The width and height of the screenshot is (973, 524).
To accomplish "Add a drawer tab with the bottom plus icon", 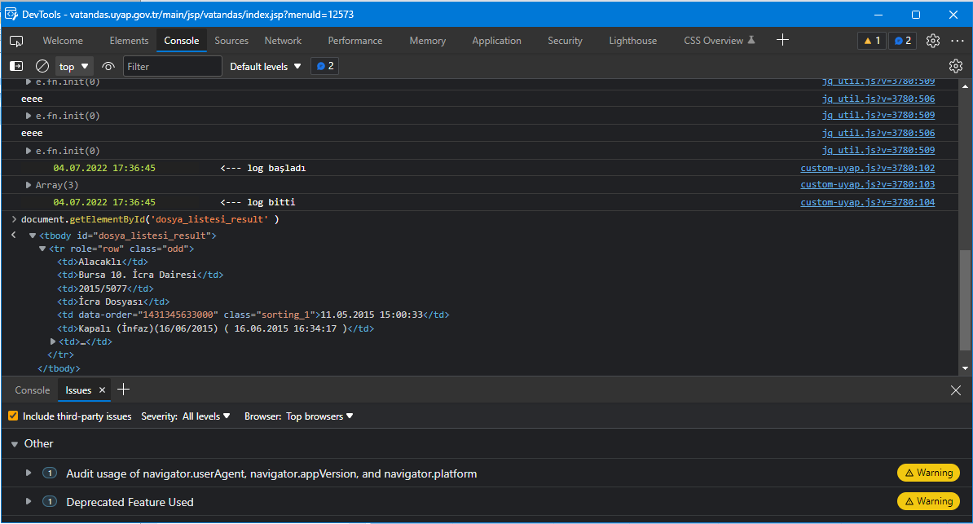I will click(123, 390).
